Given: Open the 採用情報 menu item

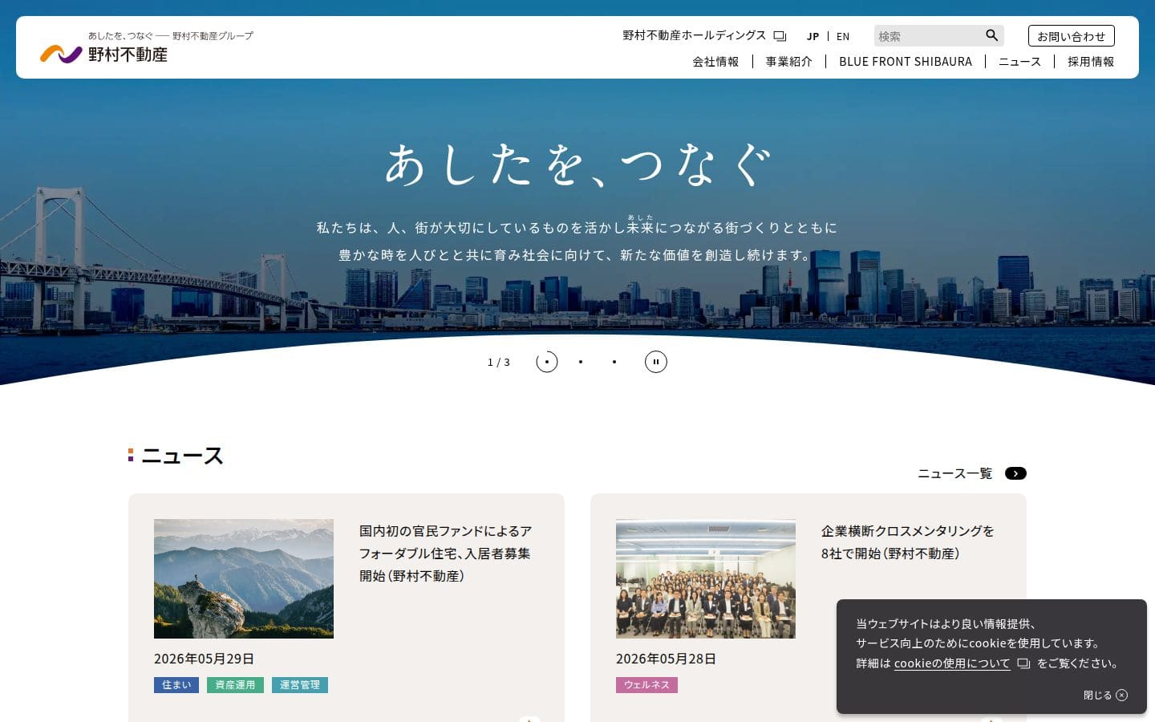Looking at the screenshot, I should coord(1091,62).
